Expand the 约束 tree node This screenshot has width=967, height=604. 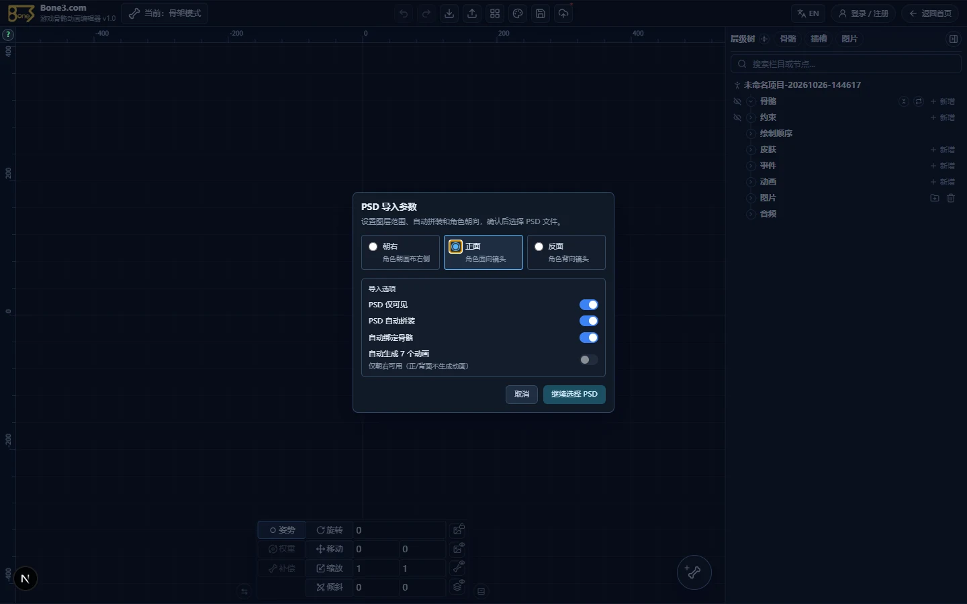tap(751, 117)
